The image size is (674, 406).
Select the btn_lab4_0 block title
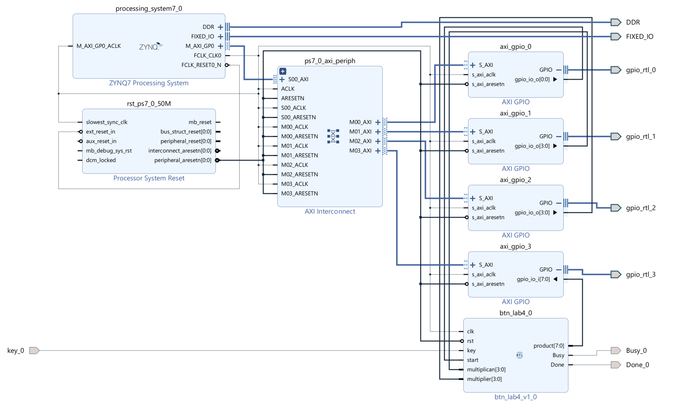point(516,313)
